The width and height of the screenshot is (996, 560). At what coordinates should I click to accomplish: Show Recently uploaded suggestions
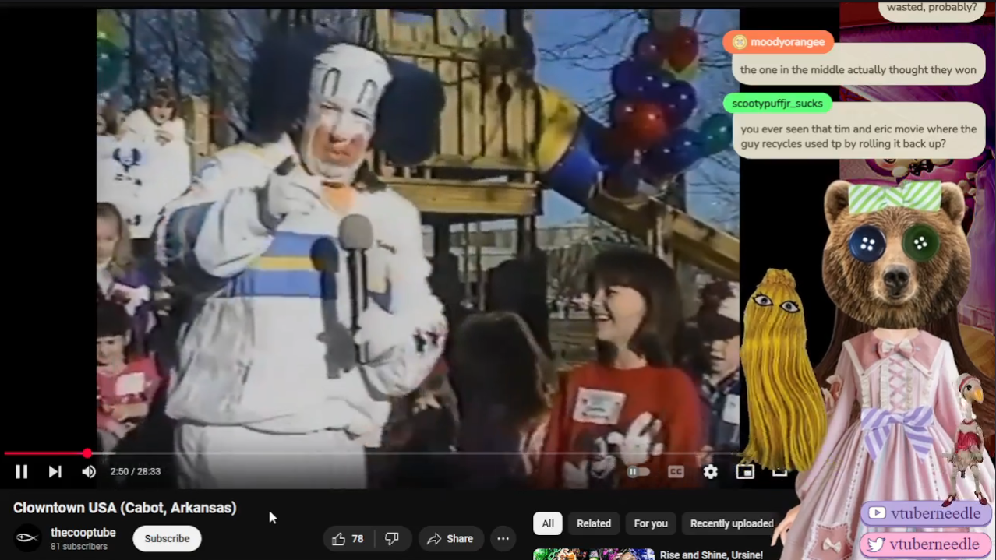tap(731, 523)
